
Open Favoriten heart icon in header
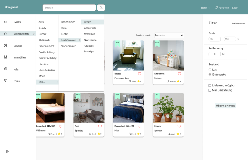coord(216,7)
